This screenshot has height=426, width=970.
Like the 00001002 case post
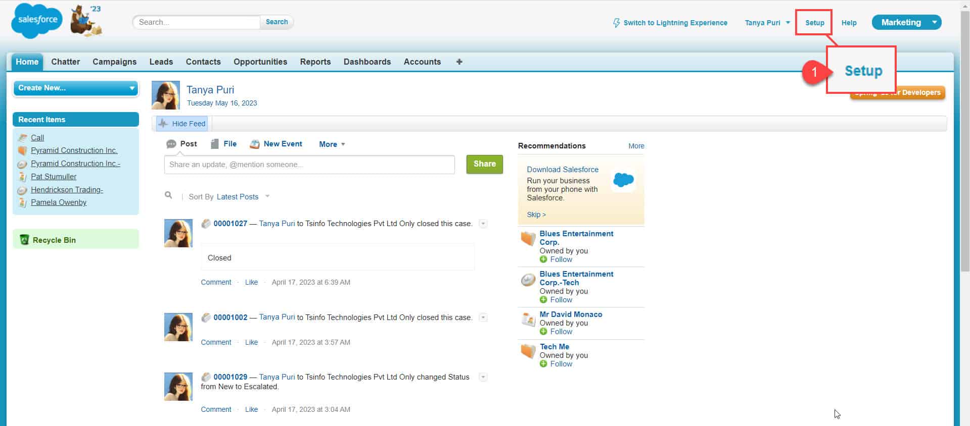(x=251, y=342)
